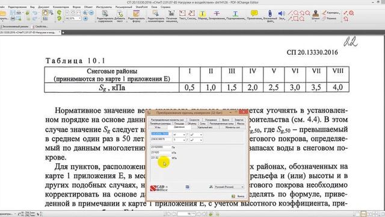Switch to the Specific Weight tab
The image size is (385, 217).
(x=205, y=127)
